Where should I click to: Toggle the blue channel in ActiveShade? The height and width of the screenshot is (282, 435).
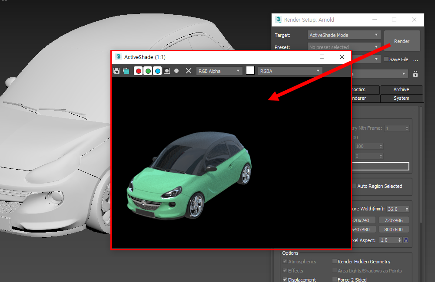(158, 71)
